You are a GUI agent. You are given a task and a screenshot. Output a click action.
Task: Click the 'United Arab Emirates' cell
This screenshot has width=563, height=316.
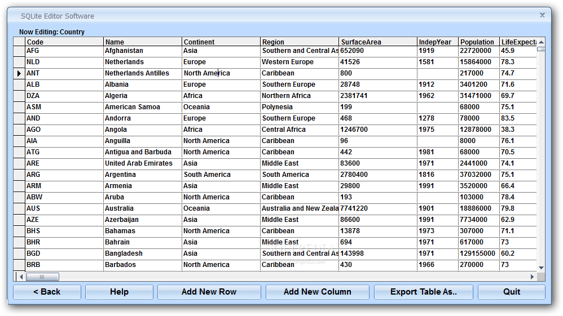143,163
